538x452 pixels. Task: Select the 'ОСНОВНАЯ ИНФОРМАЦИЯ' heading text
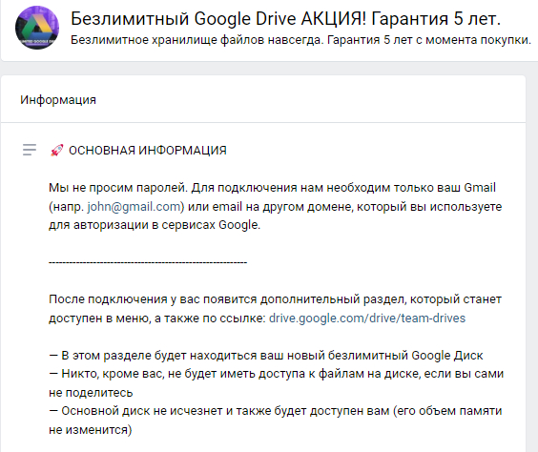(x=148, y=151)
